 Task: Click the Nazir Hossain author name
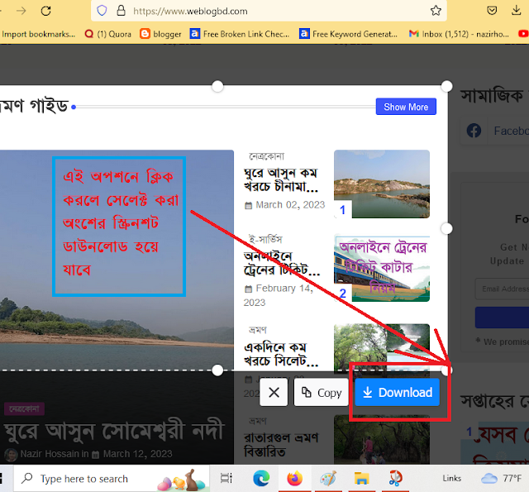tap(50, 454)
